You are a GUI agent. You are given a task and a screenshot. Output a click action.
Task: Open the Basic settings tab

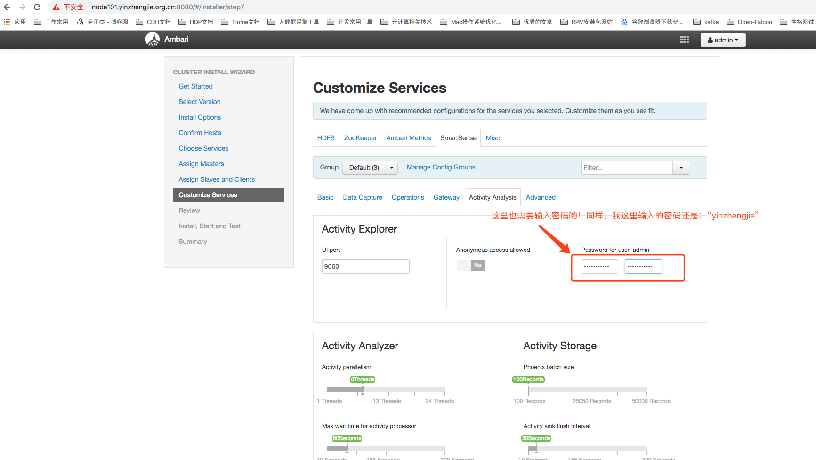click(x=325, y=197)
